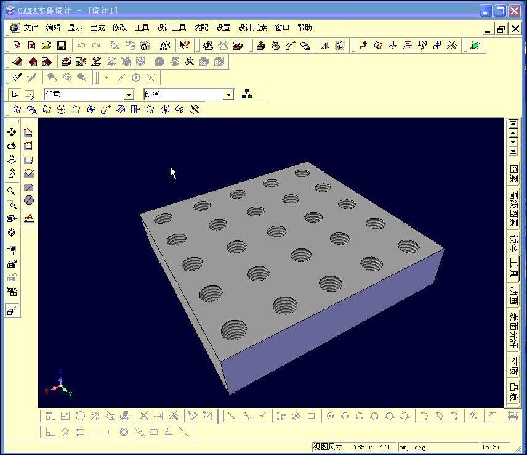The image size is (527, 455).
Task: Open the 编辑 menu
Action: (x=53, y=28)
